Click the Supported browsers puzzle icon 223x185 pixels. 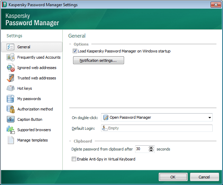(10, 130)
